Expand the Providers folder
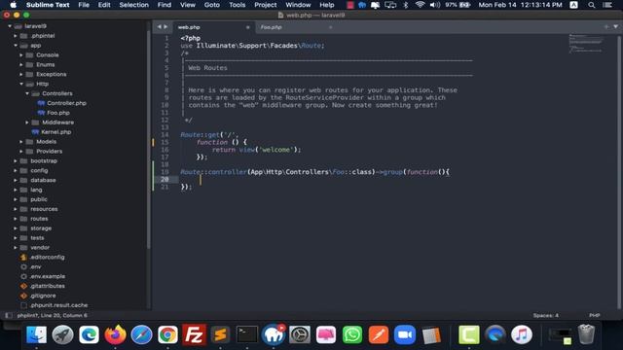This screenshot has height=350, width=623. (x=21, y=152)
